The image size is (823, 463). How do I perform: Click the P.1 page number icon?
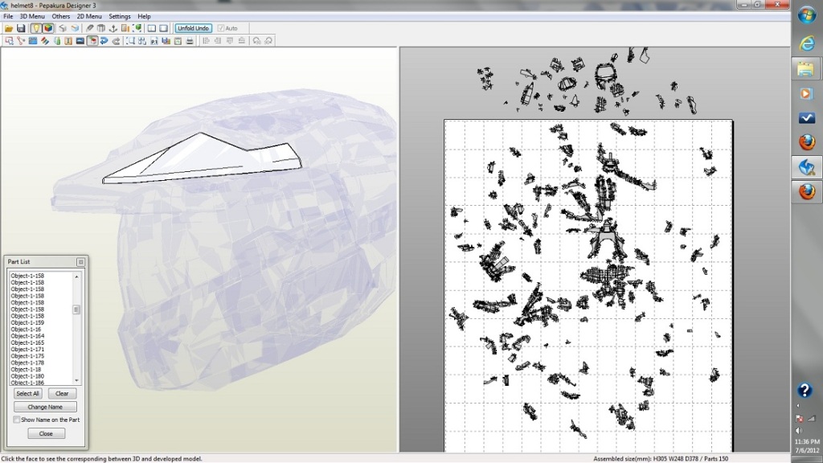pyautogui.click(x=154, y=41)
